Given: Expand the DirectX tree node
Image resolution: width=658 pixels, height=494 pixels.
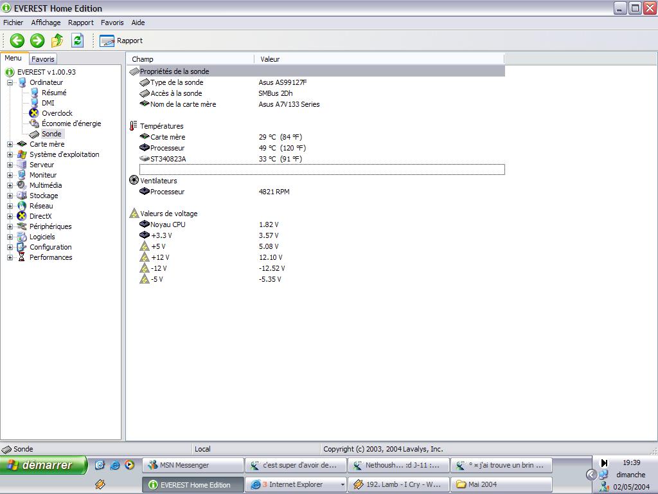Looking at the screenshot, I should click(10, 216).
